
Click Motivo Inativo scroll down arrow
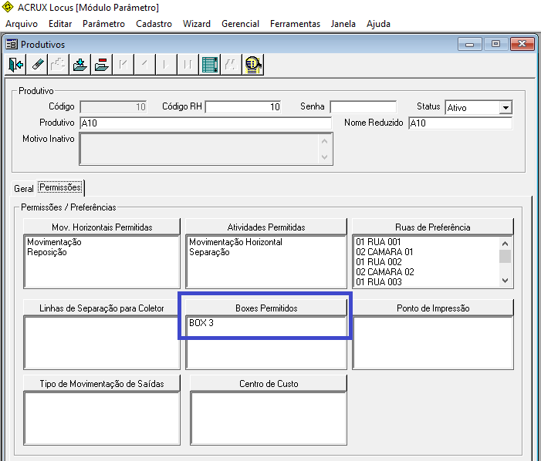324,156
